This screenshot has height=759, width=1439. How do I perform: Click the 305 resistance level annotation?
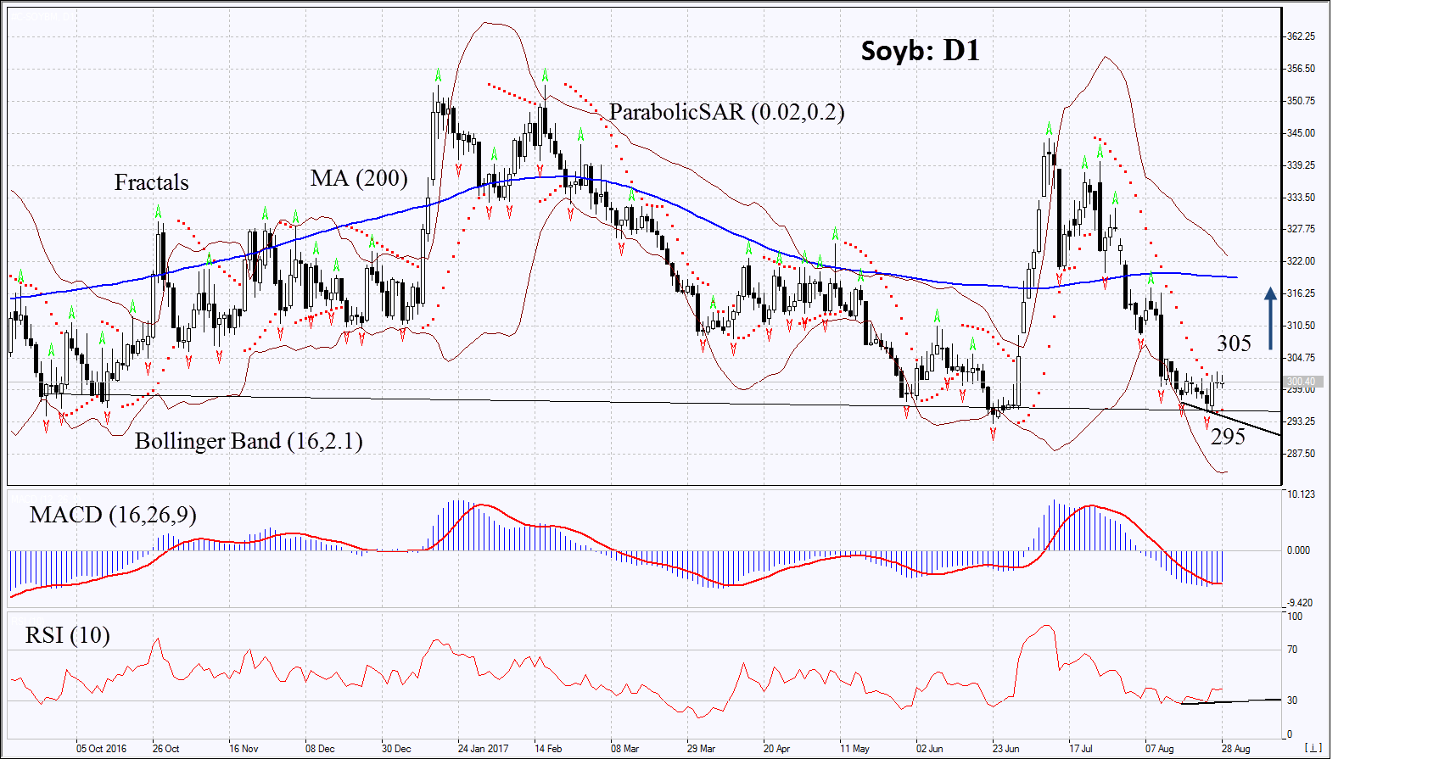(1234, 343)
